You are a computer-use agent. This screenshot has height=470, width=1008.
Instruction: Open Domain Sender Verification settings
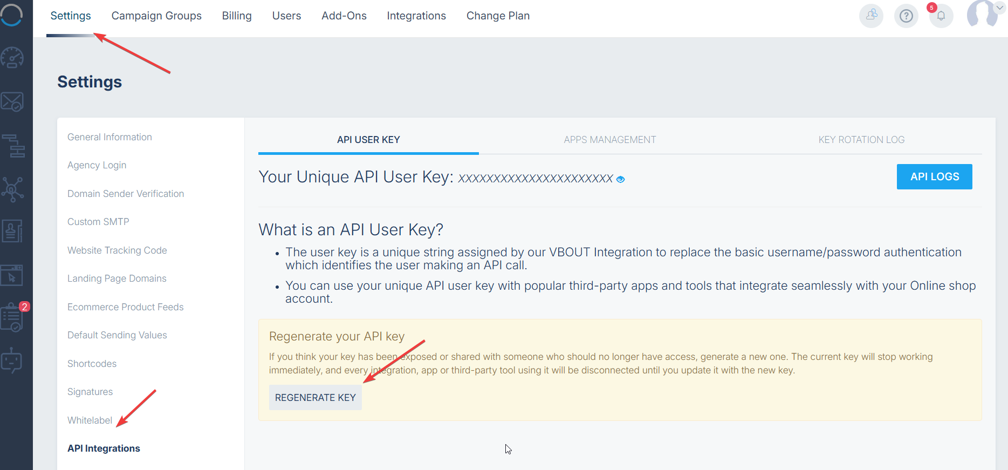[x=126, y=194]
